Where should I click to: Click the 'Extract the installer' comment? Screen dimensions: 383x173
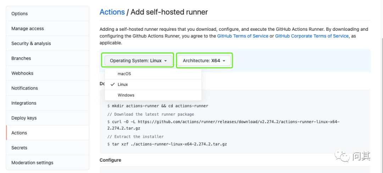pyautogui.click(x=135, y=137)
